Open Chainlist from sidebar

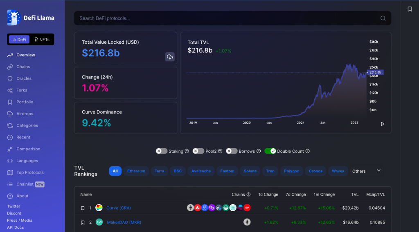click(26, 184)
